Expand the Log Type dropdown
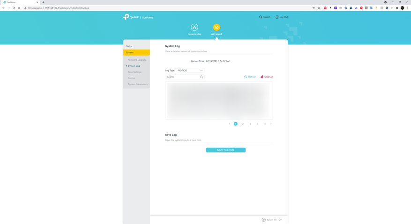This screenshot has width=411, height=224. [x=190, y=71]
